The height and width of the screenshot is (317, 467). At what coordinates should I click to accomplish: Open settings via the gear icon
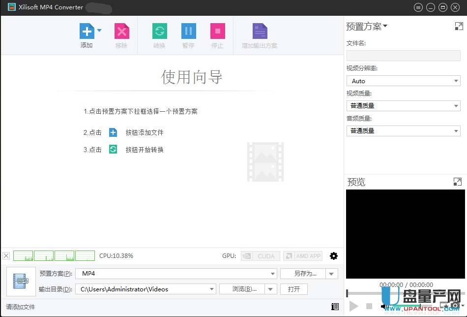click(334, 255)
